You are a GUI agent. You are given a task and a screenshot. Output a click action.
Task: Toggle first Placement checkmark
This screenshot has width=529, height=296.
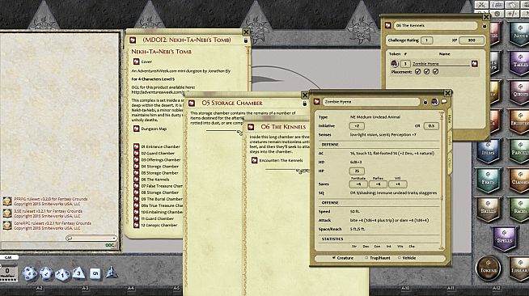(417, 71)
